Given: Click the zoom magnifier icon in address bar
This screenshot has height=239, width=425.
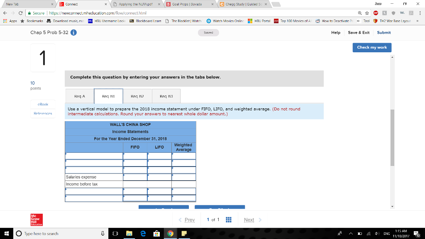Looking at the screenshot, I should 360,13.
